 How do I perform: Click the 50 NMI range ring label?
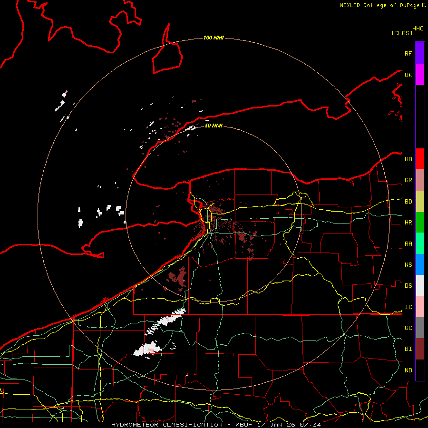214,126
